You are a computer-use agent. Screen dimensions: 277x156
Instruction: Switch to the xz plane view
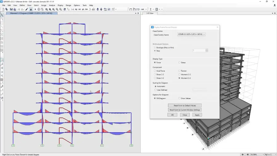[80, 9]
